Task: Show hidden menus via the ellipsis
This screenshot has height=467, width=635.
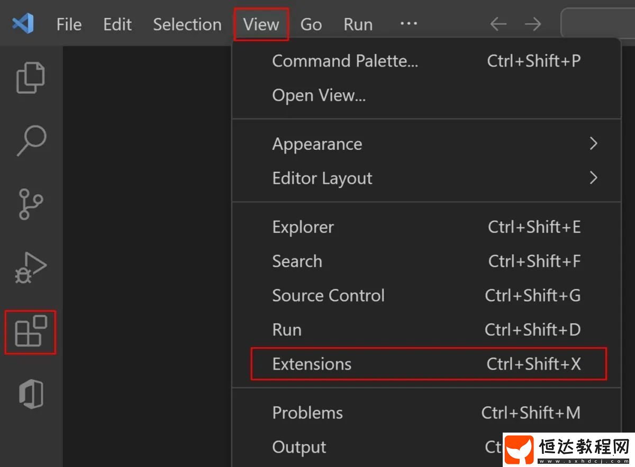Action: [409, 24]
